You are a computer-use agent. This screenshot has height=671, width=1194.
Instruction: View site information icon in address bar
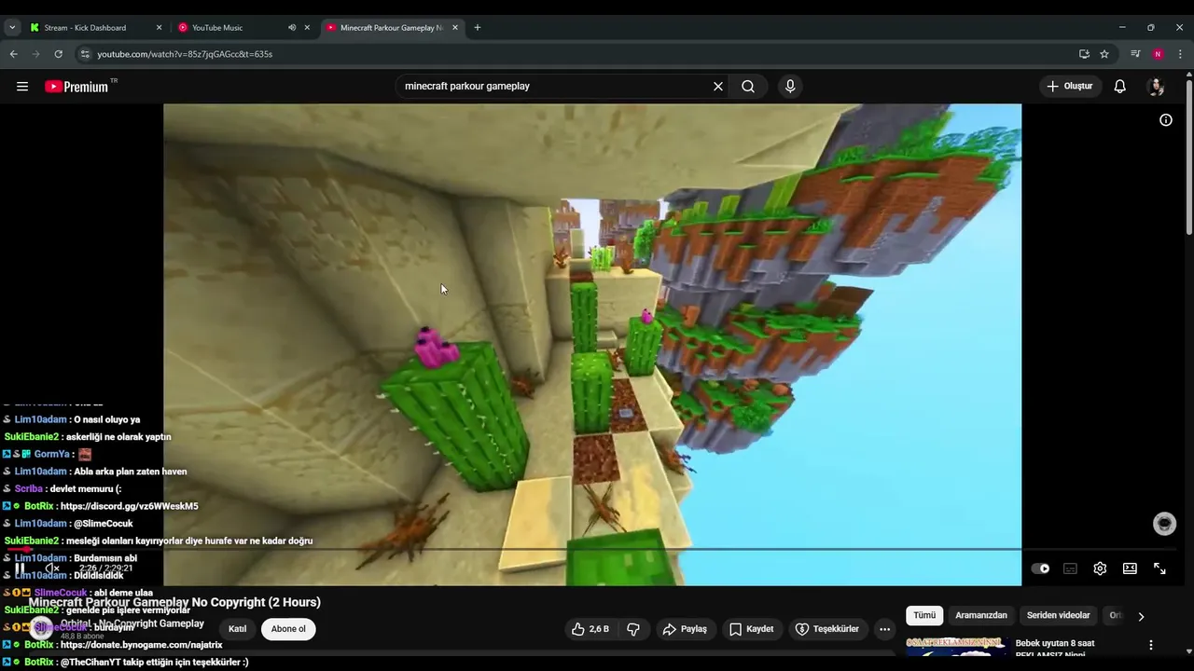click(85, 54)
